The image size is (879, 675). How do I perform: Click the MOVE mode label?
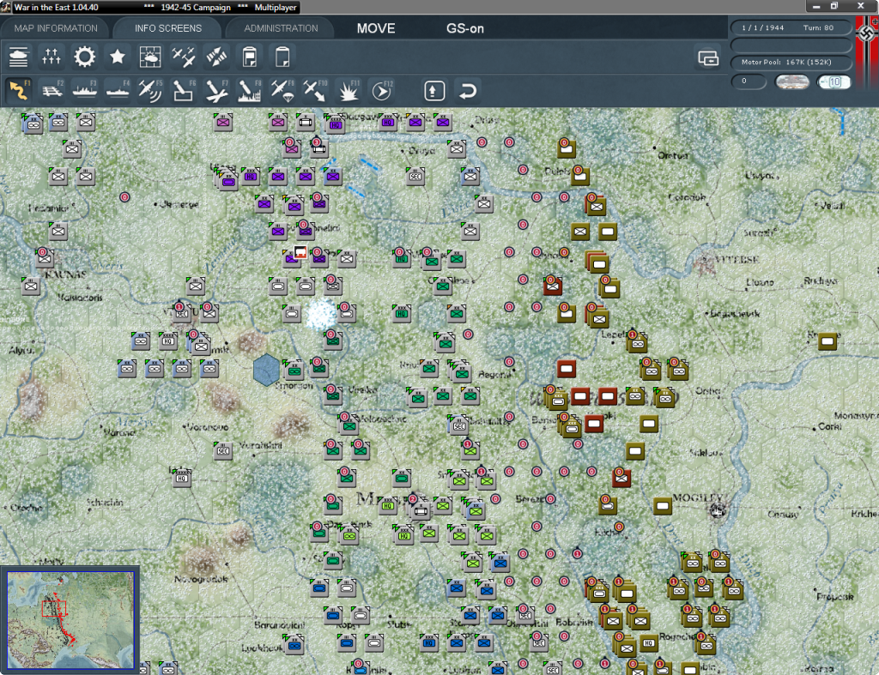(376, 28)
